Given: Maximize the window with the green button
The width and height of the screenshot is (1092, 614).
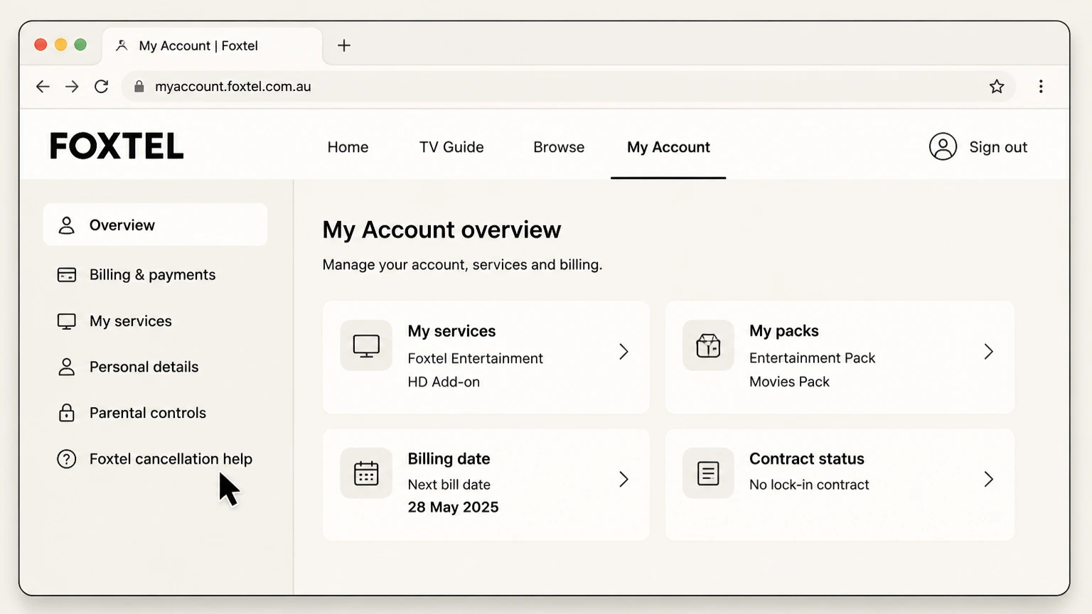Looking at the screenshot, I should pyautogui.click(x=80, y=45).
